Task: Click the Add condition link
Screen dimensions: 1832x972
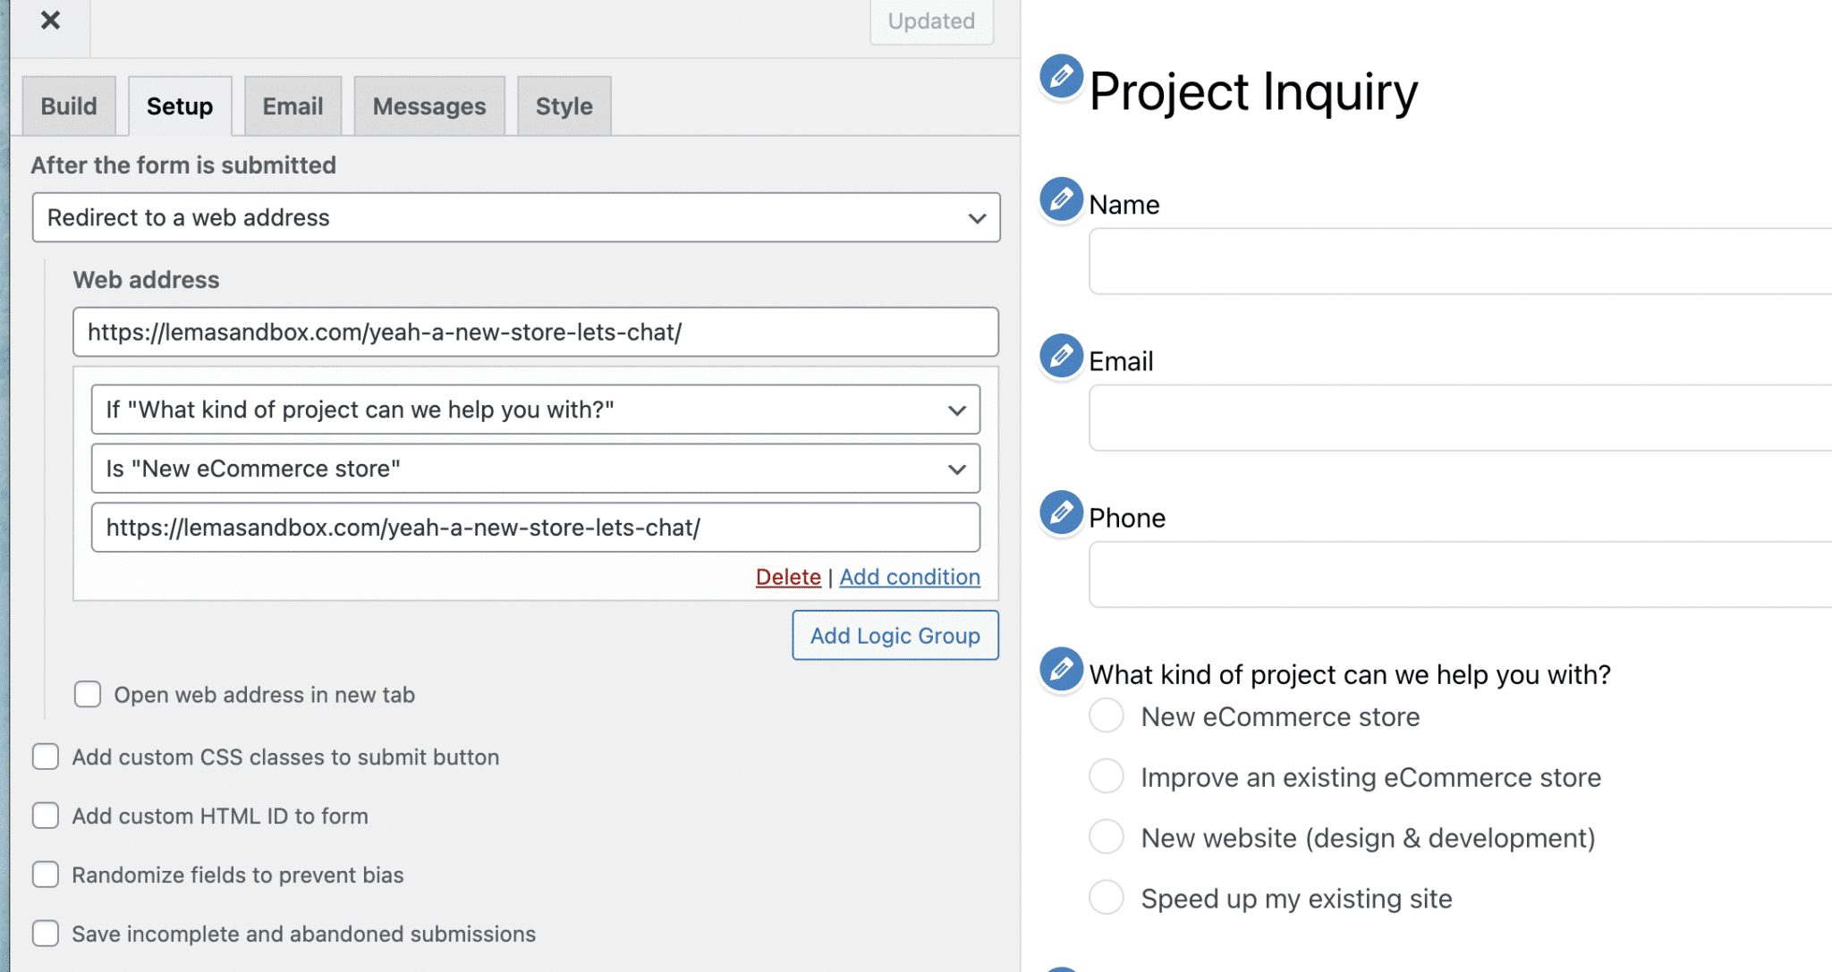Action: coord(909,577)
